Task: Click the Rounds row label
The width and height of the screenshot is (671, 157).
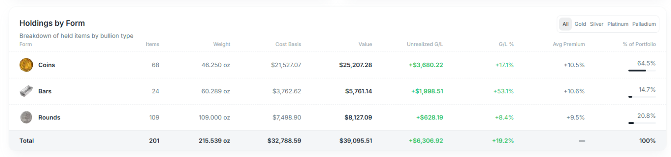Action: [49, 117]
